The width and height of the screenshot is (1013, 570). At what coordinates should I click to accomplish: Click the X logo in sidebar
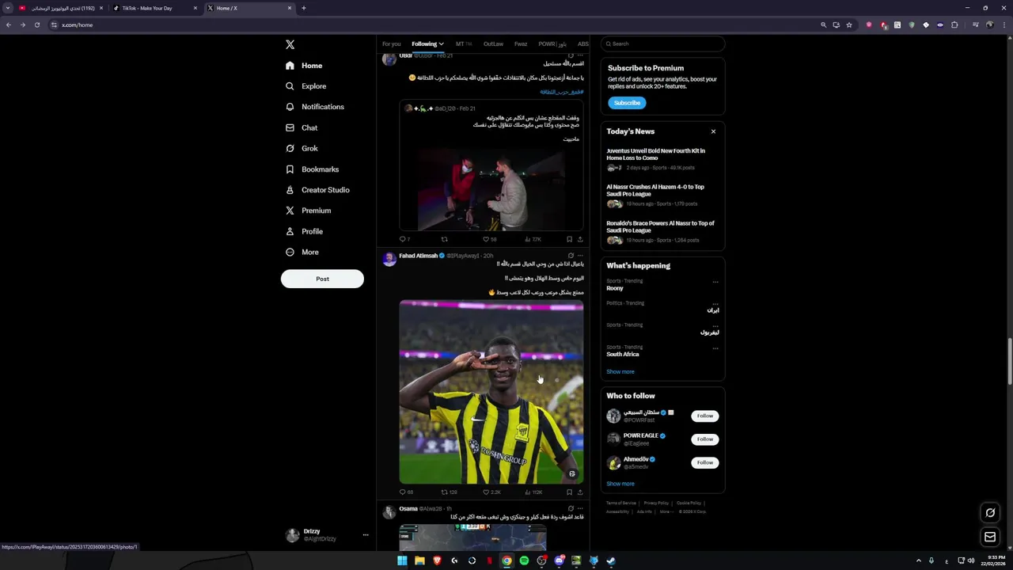pos(290,44)
